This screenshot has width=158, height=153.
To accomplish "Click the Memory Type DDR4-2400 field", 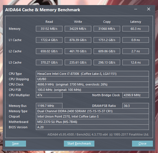I will pyautogui.click(x=92, y=111).
